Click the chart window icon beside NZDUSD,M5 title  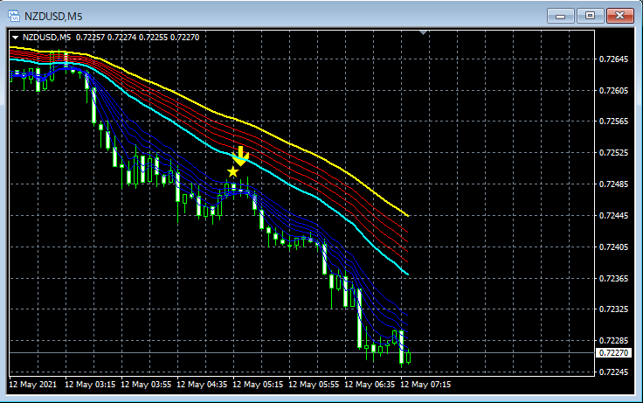coord(14,16)
